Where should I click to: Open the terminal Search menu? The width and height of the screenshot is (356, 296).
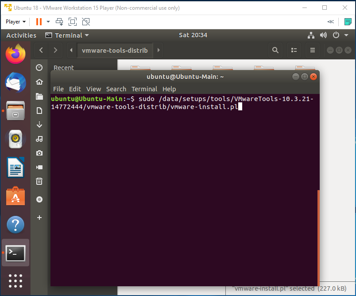(x=116, y=89)
